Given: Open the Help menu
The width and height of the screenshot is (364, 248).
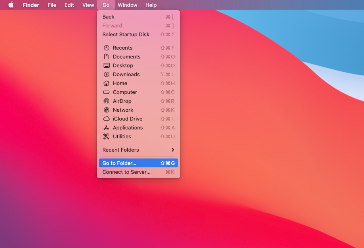Looking at the screenshot, I should coord(151,5).
